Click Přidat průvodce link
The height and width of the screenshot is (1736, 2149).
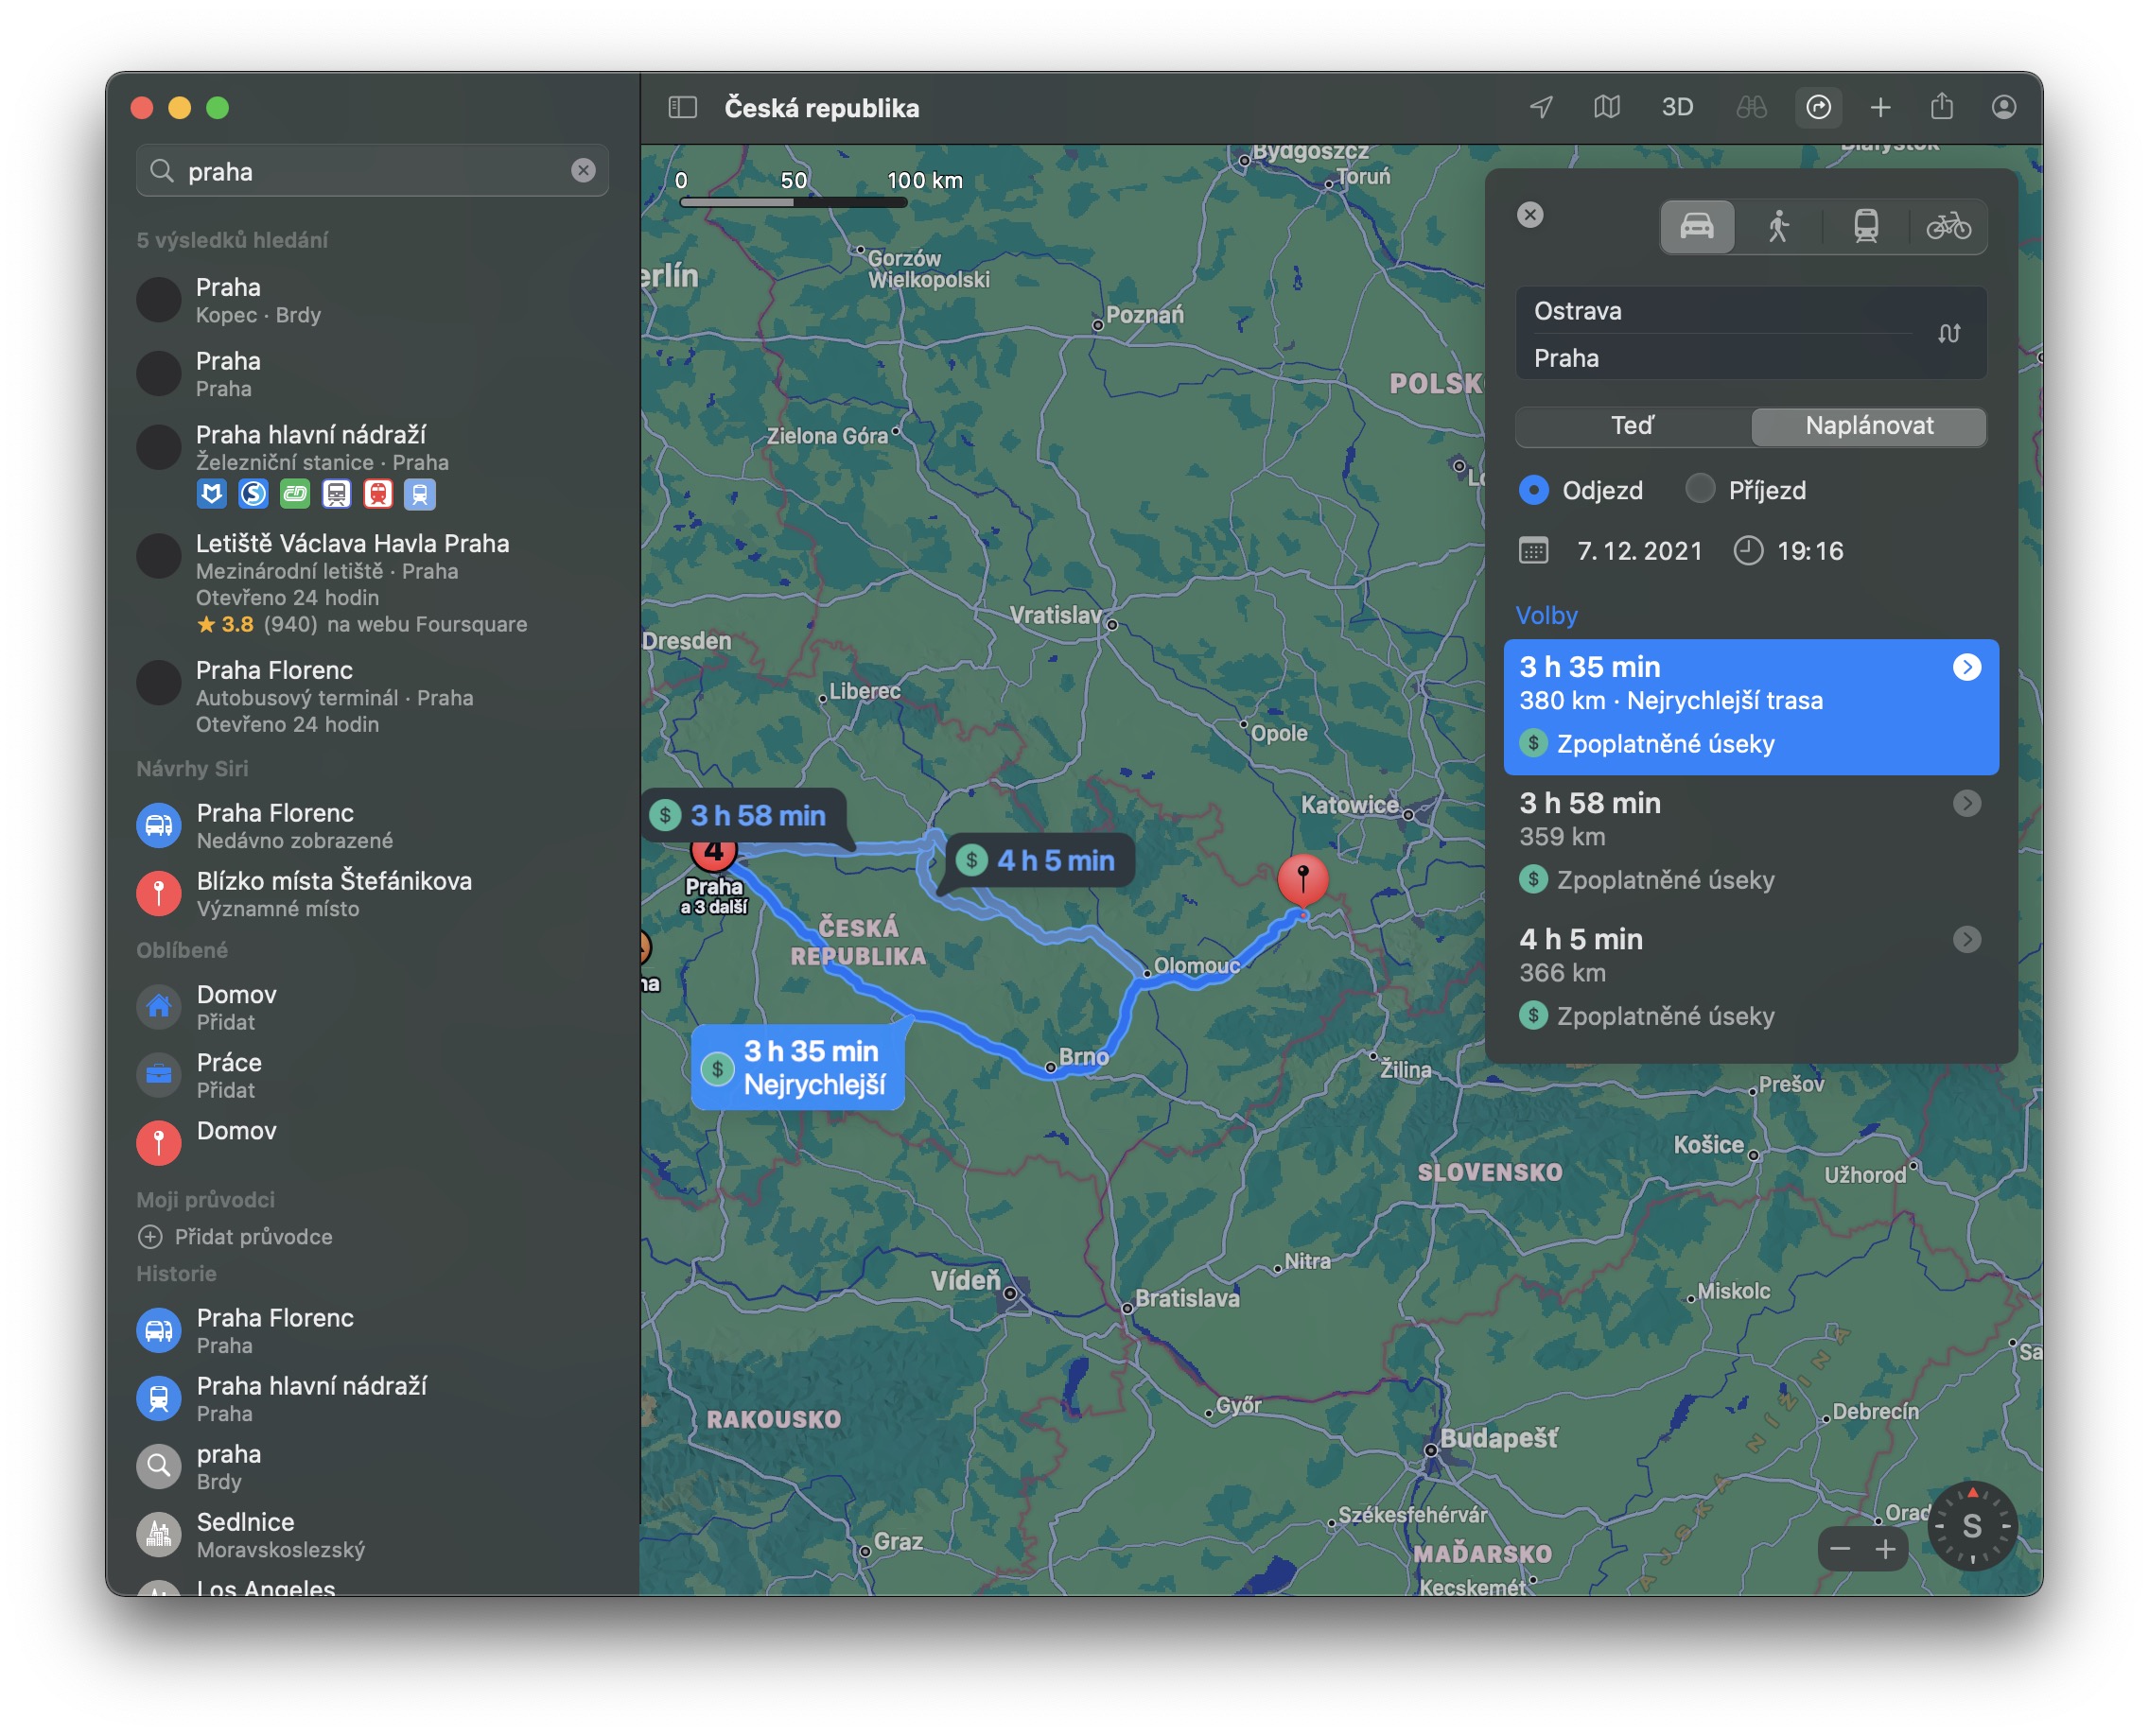pos(253,1237)
